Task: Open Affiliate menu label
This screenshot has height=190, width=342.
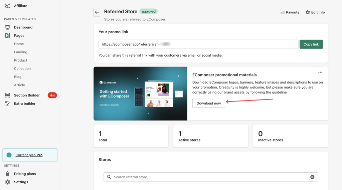Action: pos(20,6)
